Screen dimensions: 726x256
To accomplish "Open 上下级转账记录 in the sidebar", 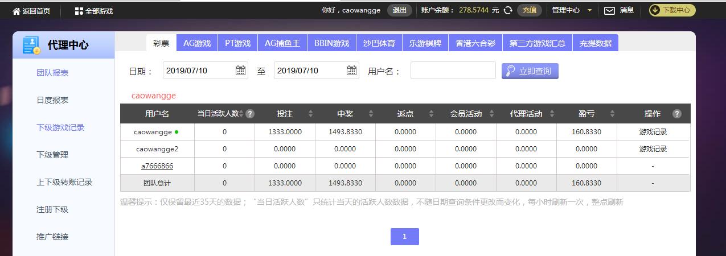I will 64,182.
